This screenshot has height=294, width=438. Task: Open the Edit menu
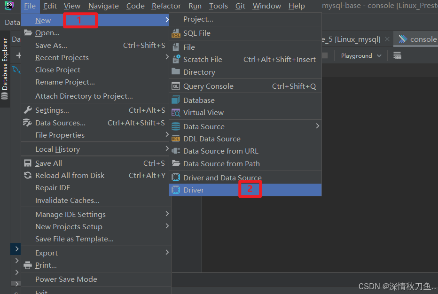click(x=50, y=6)
